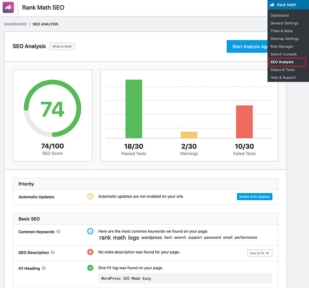The width and height of the screenshot is (309, 288).
Task: Click the 74/100 SEO Score text
Action: click(53, 146)
